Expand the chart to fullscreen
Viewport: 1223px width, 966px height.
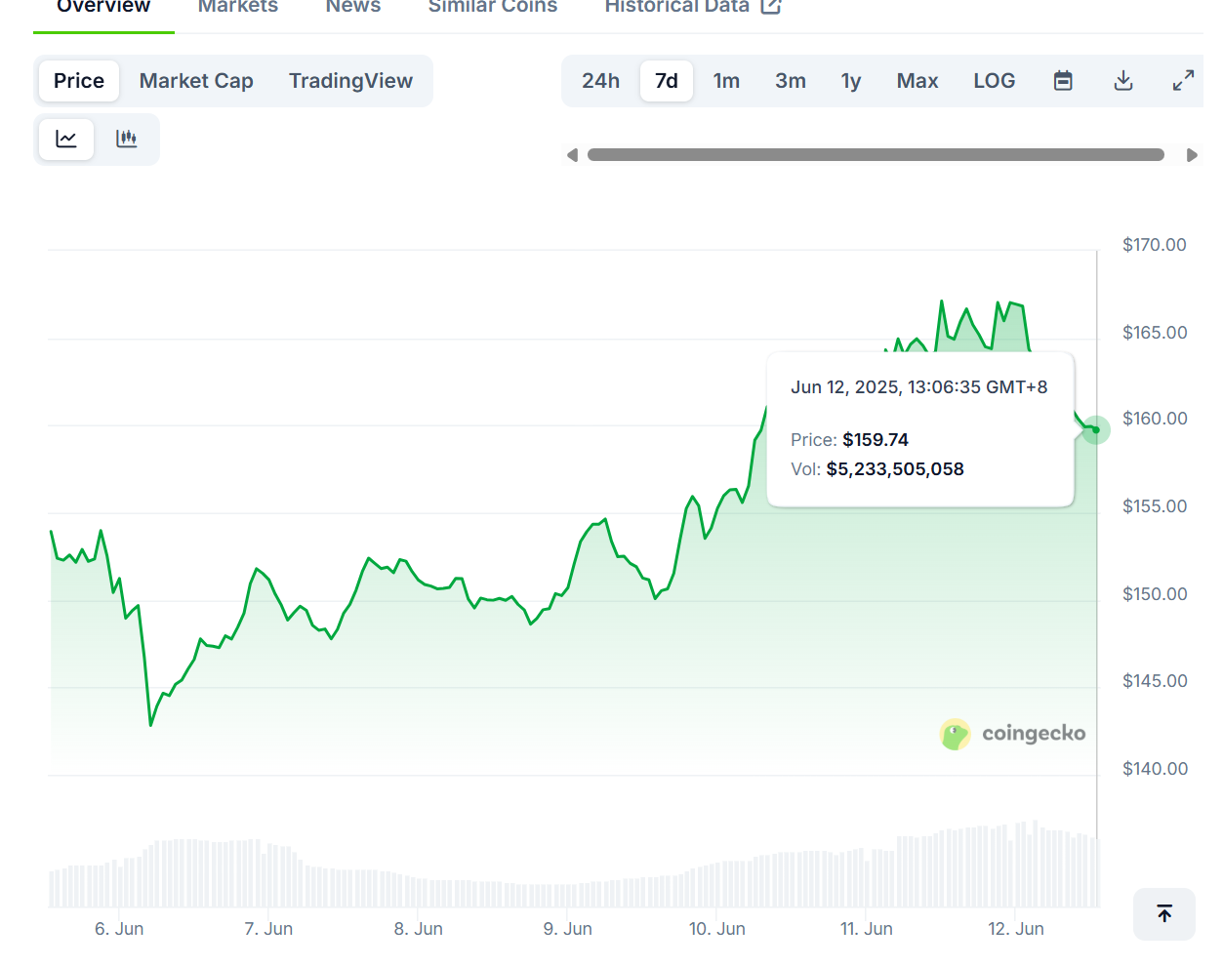point(1183,80)
